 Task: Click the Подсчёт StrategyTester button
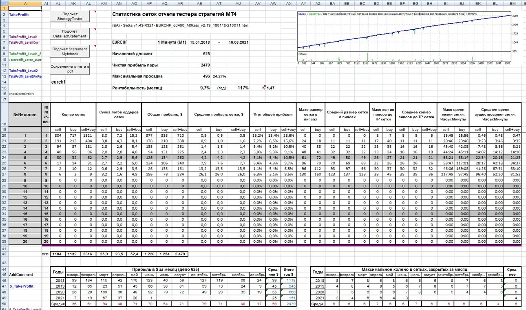(x=69, y=16)
